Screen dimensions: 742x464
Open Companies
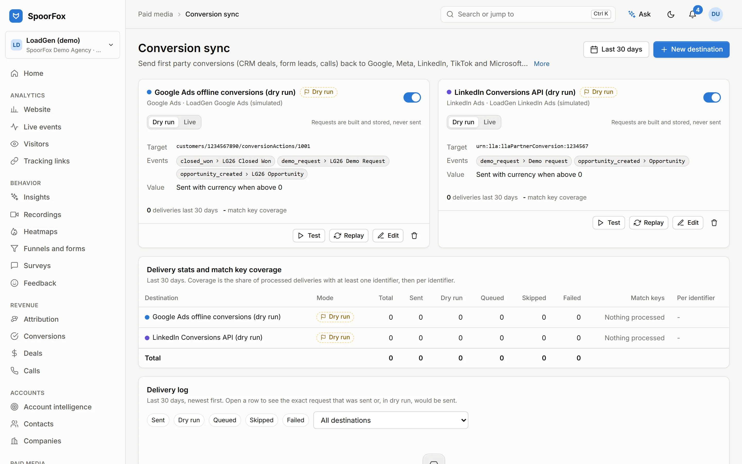[63, 441]
